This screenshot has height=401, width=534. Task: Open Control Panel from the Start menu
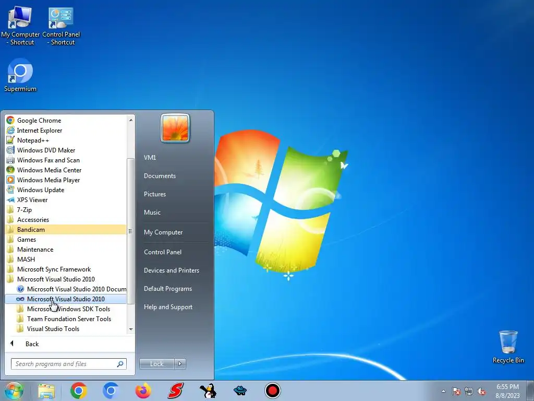(x=163, y=252)
